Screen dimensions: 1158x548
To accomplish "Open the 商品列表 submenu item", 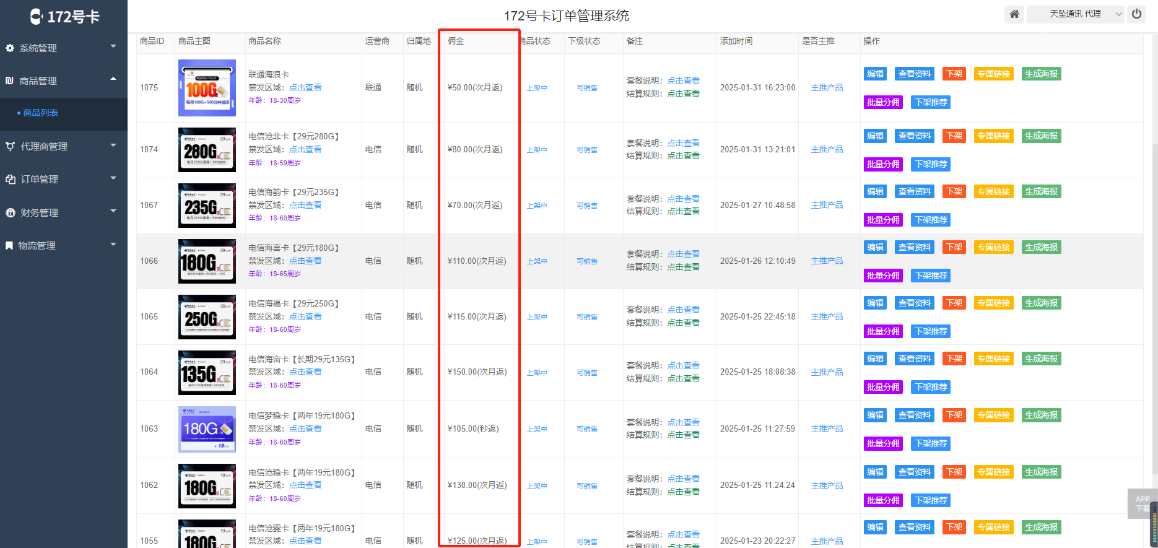I will (40, 113).
